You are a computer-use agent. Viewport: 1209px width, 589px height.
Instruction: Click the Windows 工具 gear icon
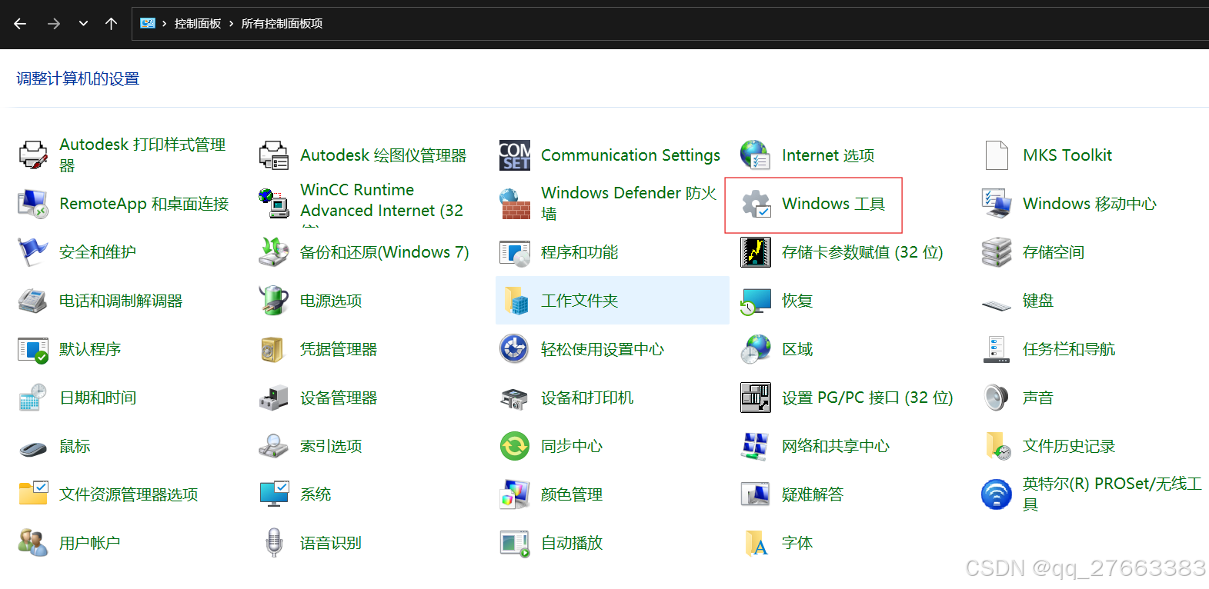(756, 204)
